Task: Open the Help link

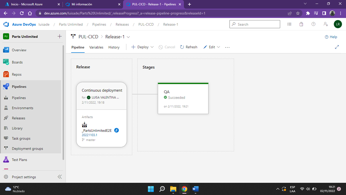Action: click(331, 37)
